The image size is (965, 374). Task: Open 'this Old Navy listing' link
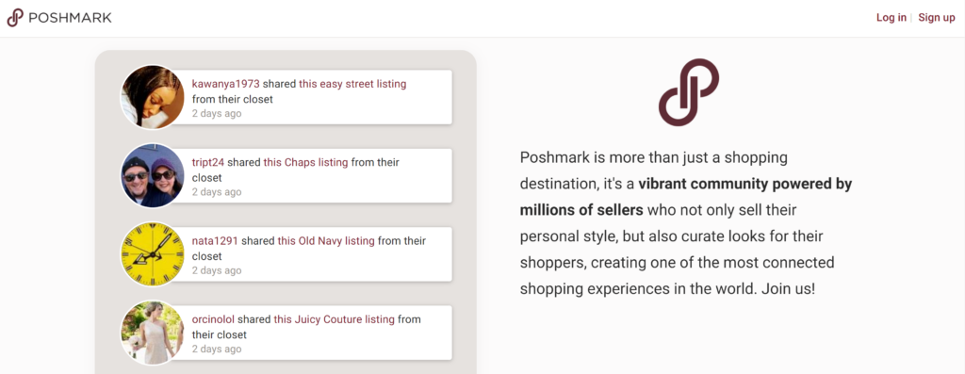tap(326, 241)
